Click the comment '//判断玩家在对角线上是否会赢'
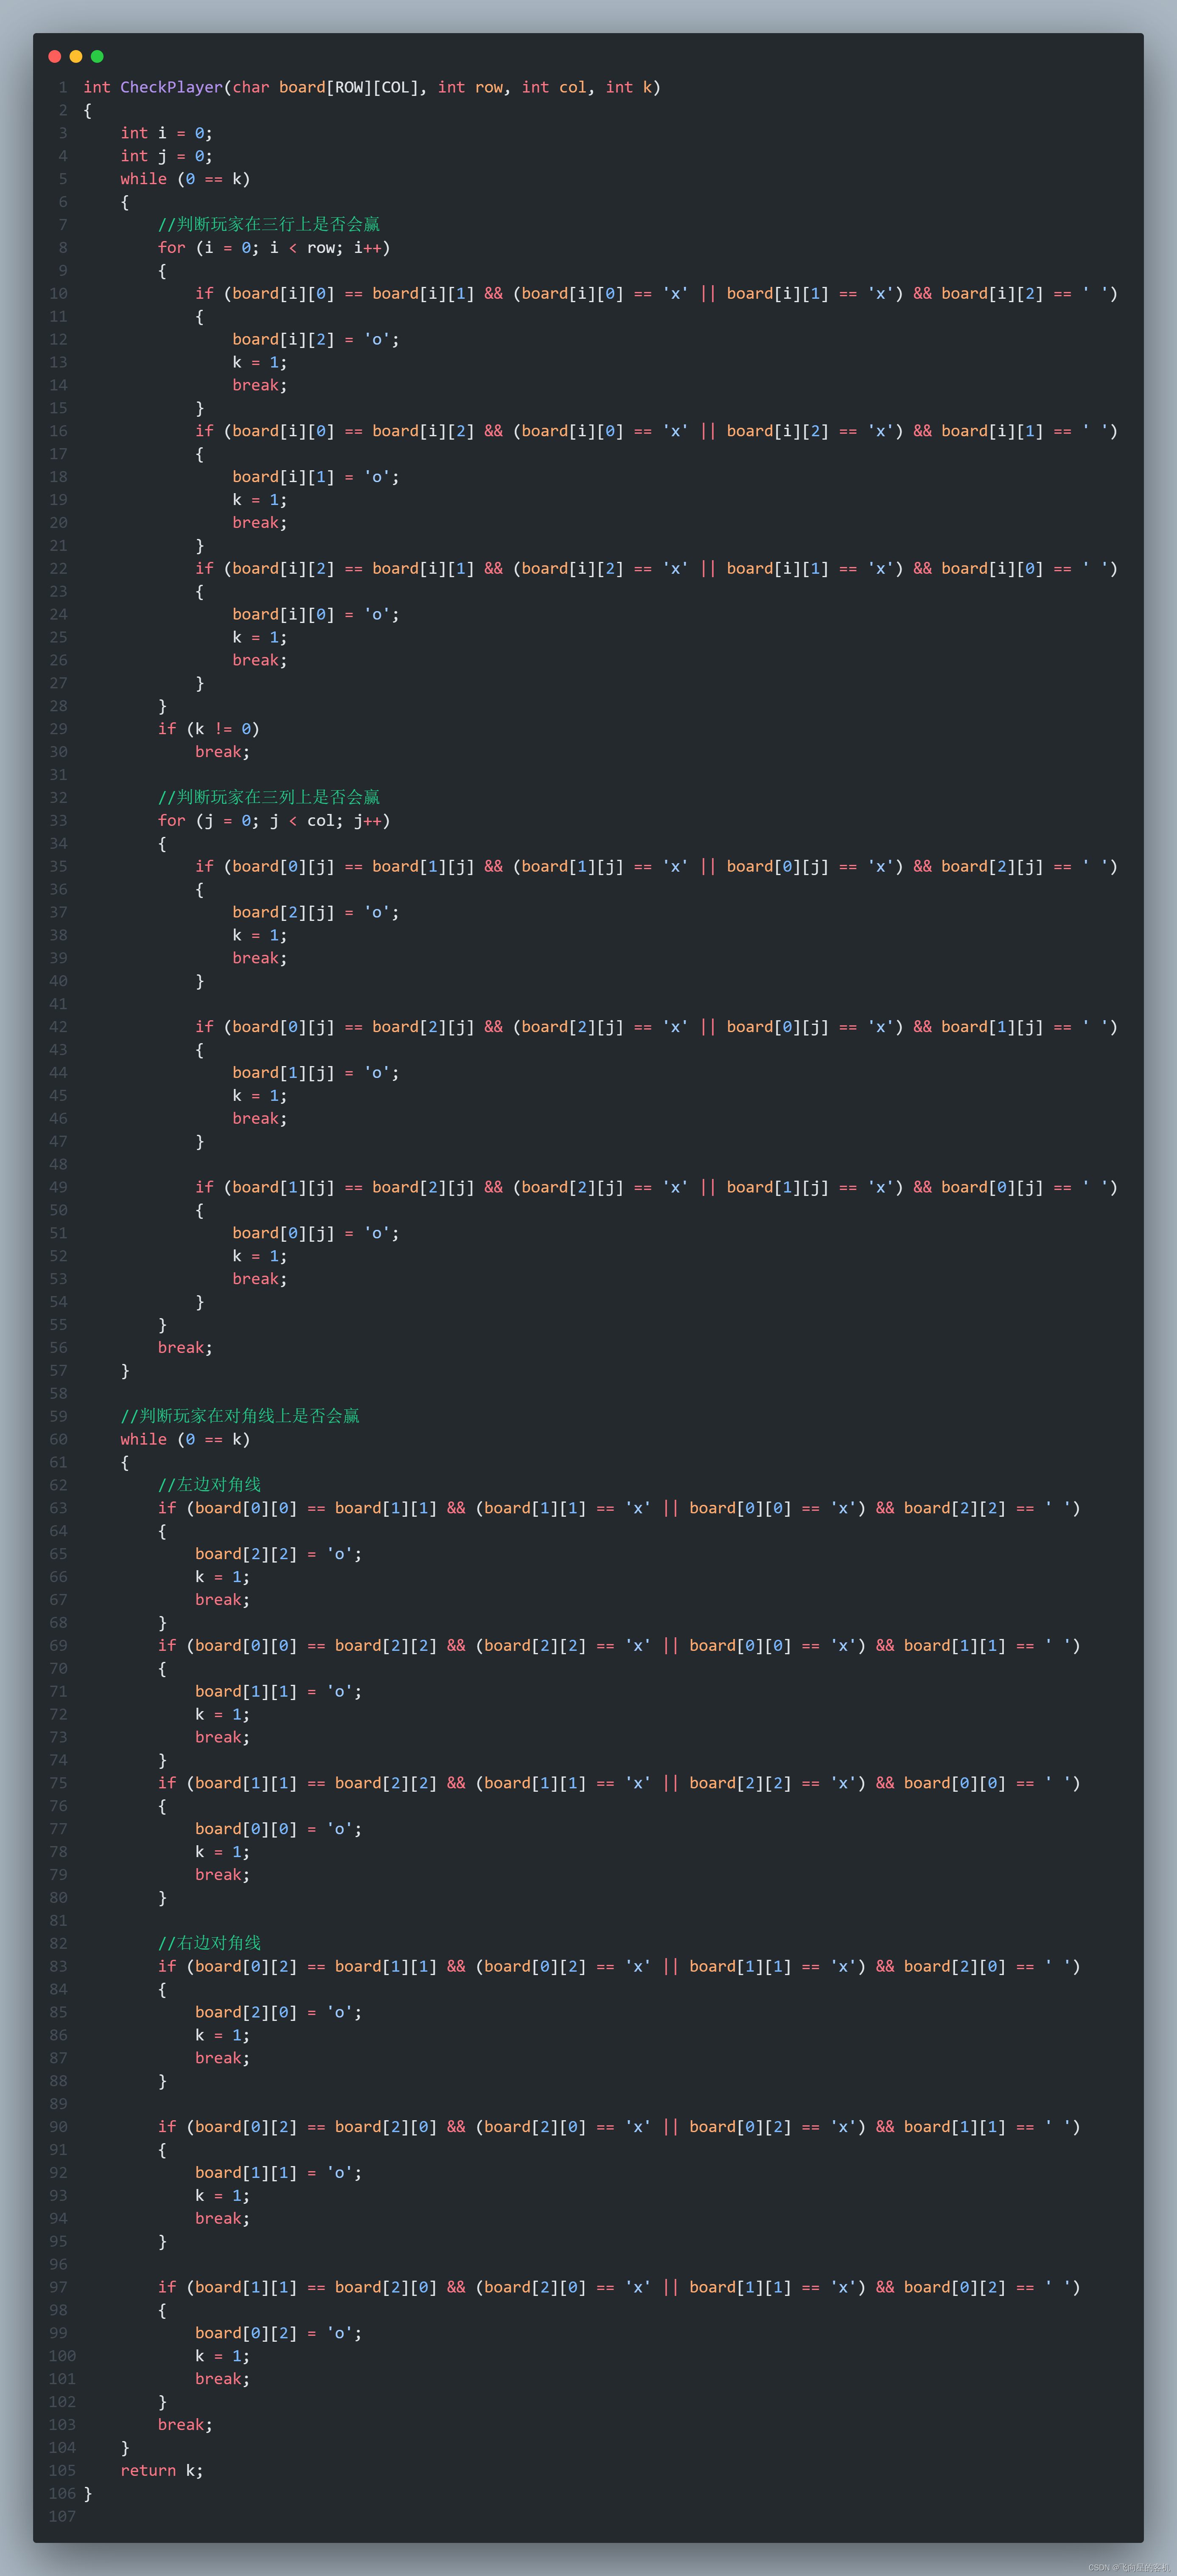The image size is (1177, 2576). click(240, 1416)
